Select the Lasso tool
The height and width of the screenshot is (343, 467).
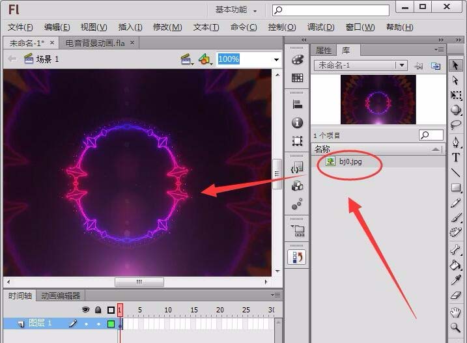456,125
